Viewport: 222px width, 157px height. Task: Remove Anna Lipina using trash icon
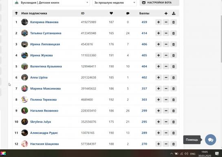click(x=174, y=77)
